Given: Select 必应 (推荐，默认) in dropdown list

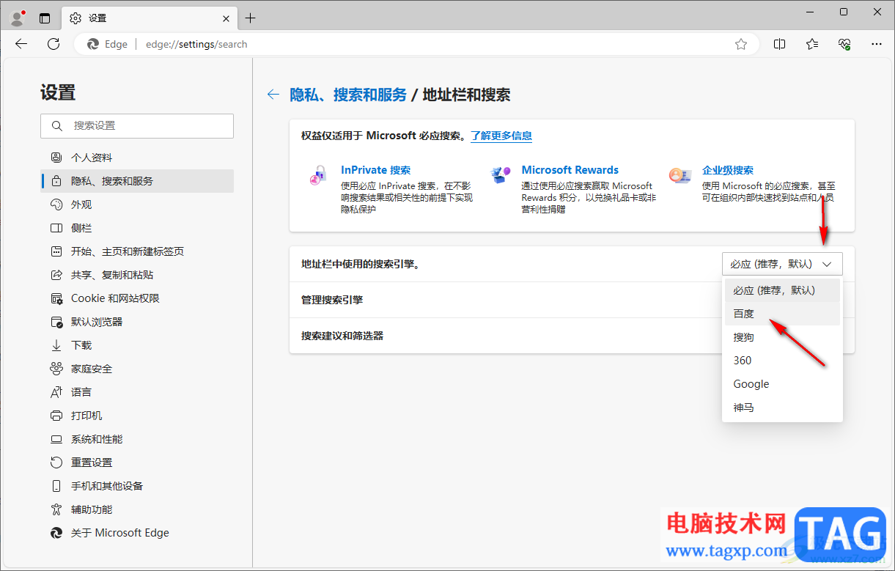Looking at the screenshot, I should coord(782,290).
